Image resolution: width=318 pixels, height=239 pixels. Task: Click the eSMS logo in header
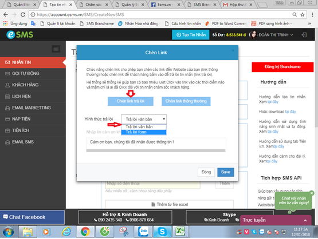click(x=19, y=35)
